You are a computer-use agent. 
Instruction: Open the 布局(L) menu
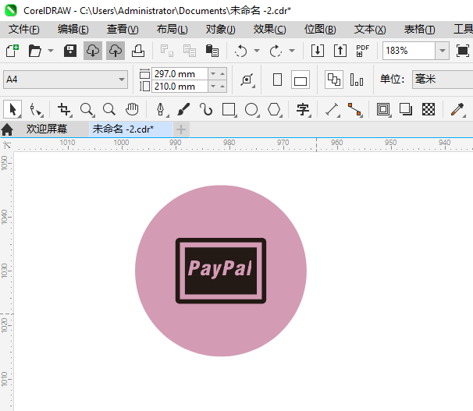172,29
